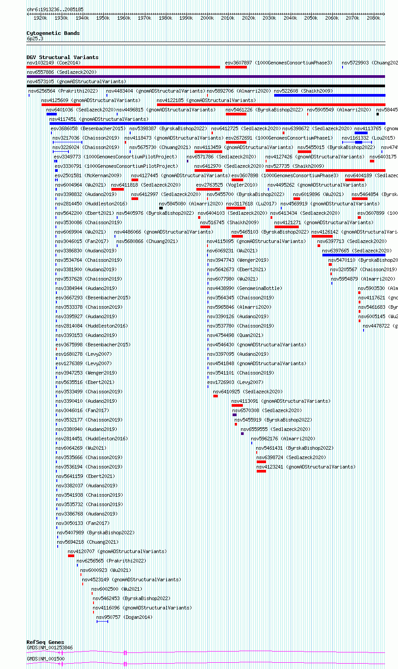Select nsv6256564 (Prakrithi2022) label
The height and width of the screenshot is (669, 398).
63,91
